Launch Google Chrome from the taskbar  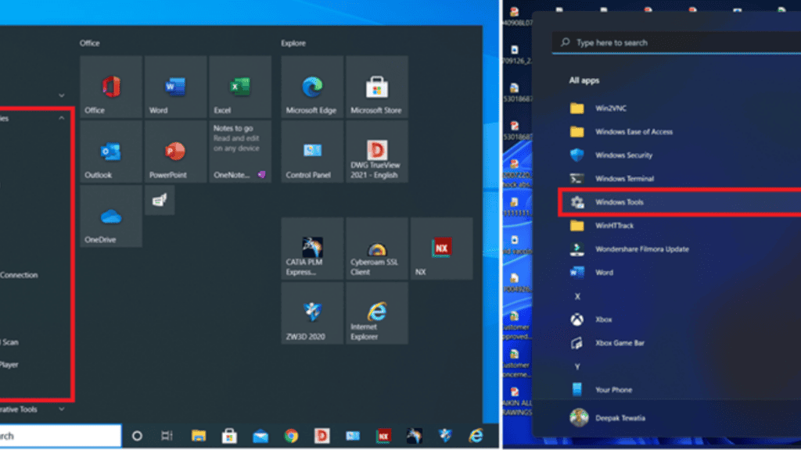(x=291, y=436)
